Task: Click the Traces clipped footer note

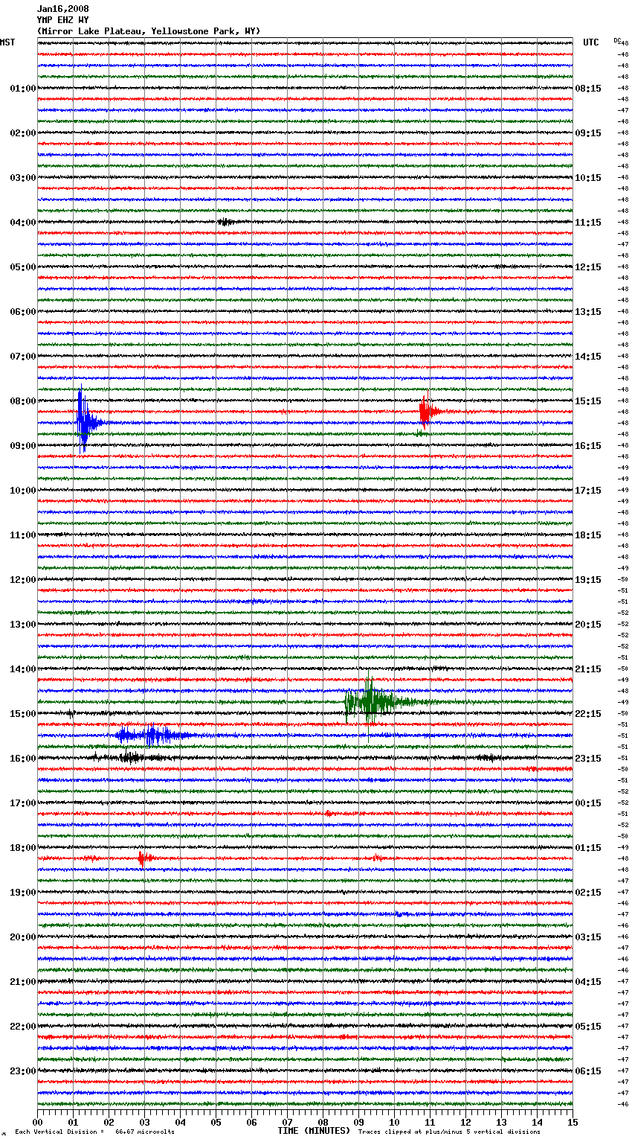Action: tap(449, 1132)
